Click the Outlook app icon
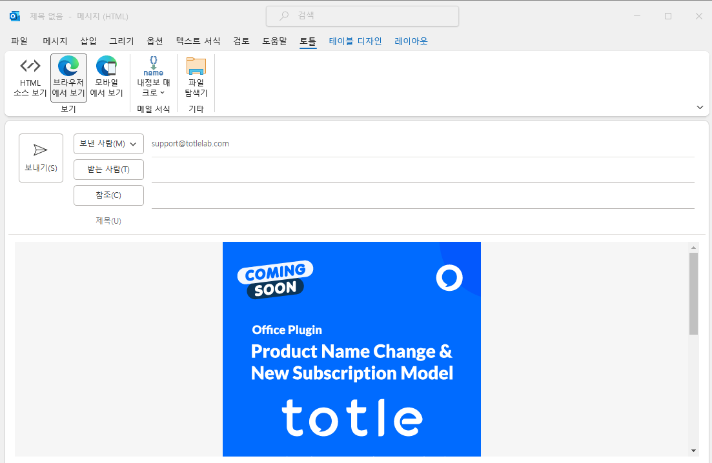Screen dimensions: 712x463 pyautogui.click(x=15, y=16)
